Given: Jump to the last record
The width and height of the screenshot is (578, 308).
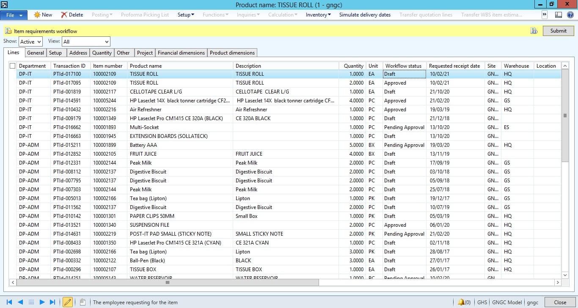Looking at the screenshot, I should click(52, 302).
